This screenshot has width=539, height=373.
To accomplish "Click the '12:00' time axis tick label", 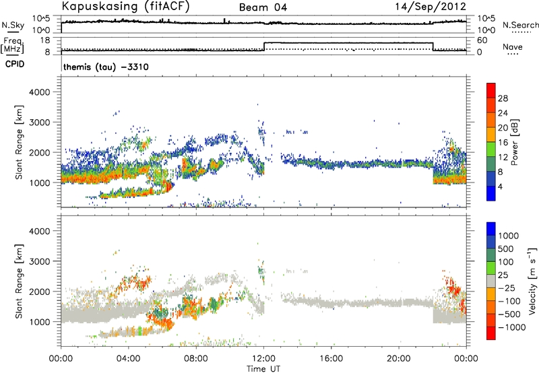I will [x=263, y=359].
